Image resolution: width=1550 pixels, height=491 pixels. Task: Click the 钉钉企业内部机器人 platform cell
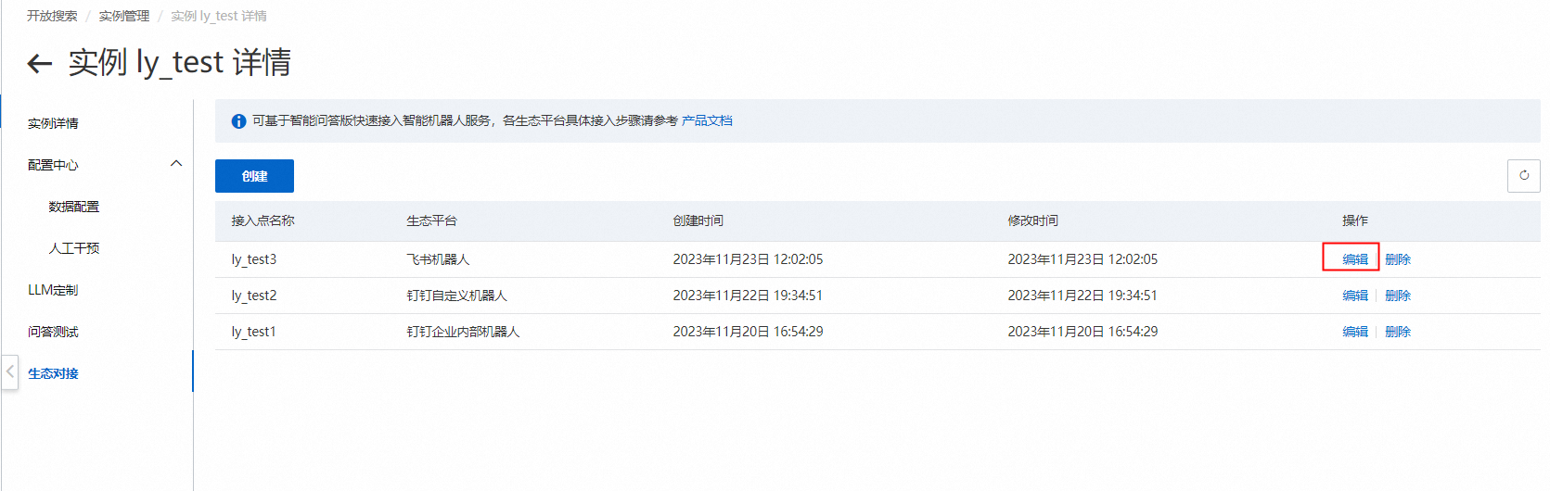(463, 332)
